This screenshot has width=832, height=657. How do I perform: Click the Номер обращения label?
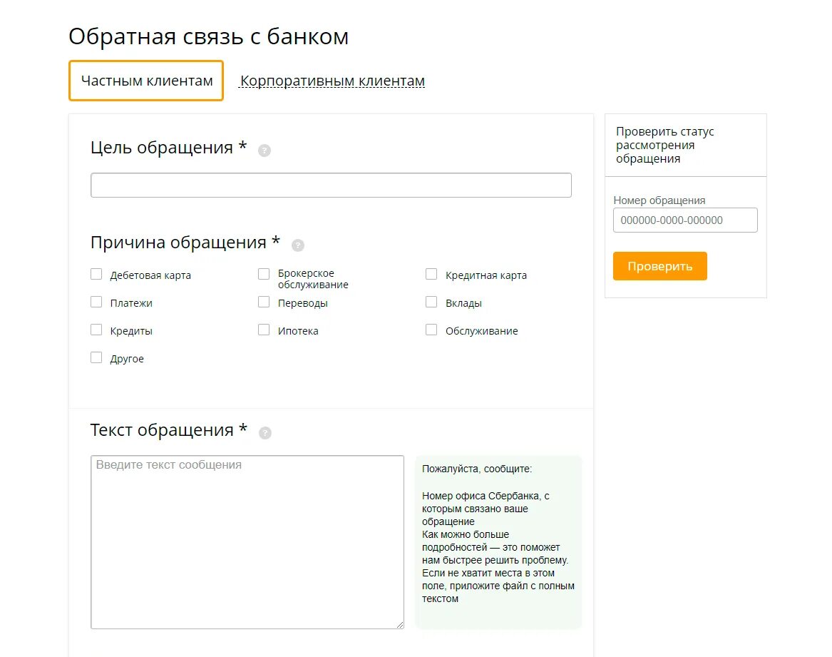pos(659,200)
